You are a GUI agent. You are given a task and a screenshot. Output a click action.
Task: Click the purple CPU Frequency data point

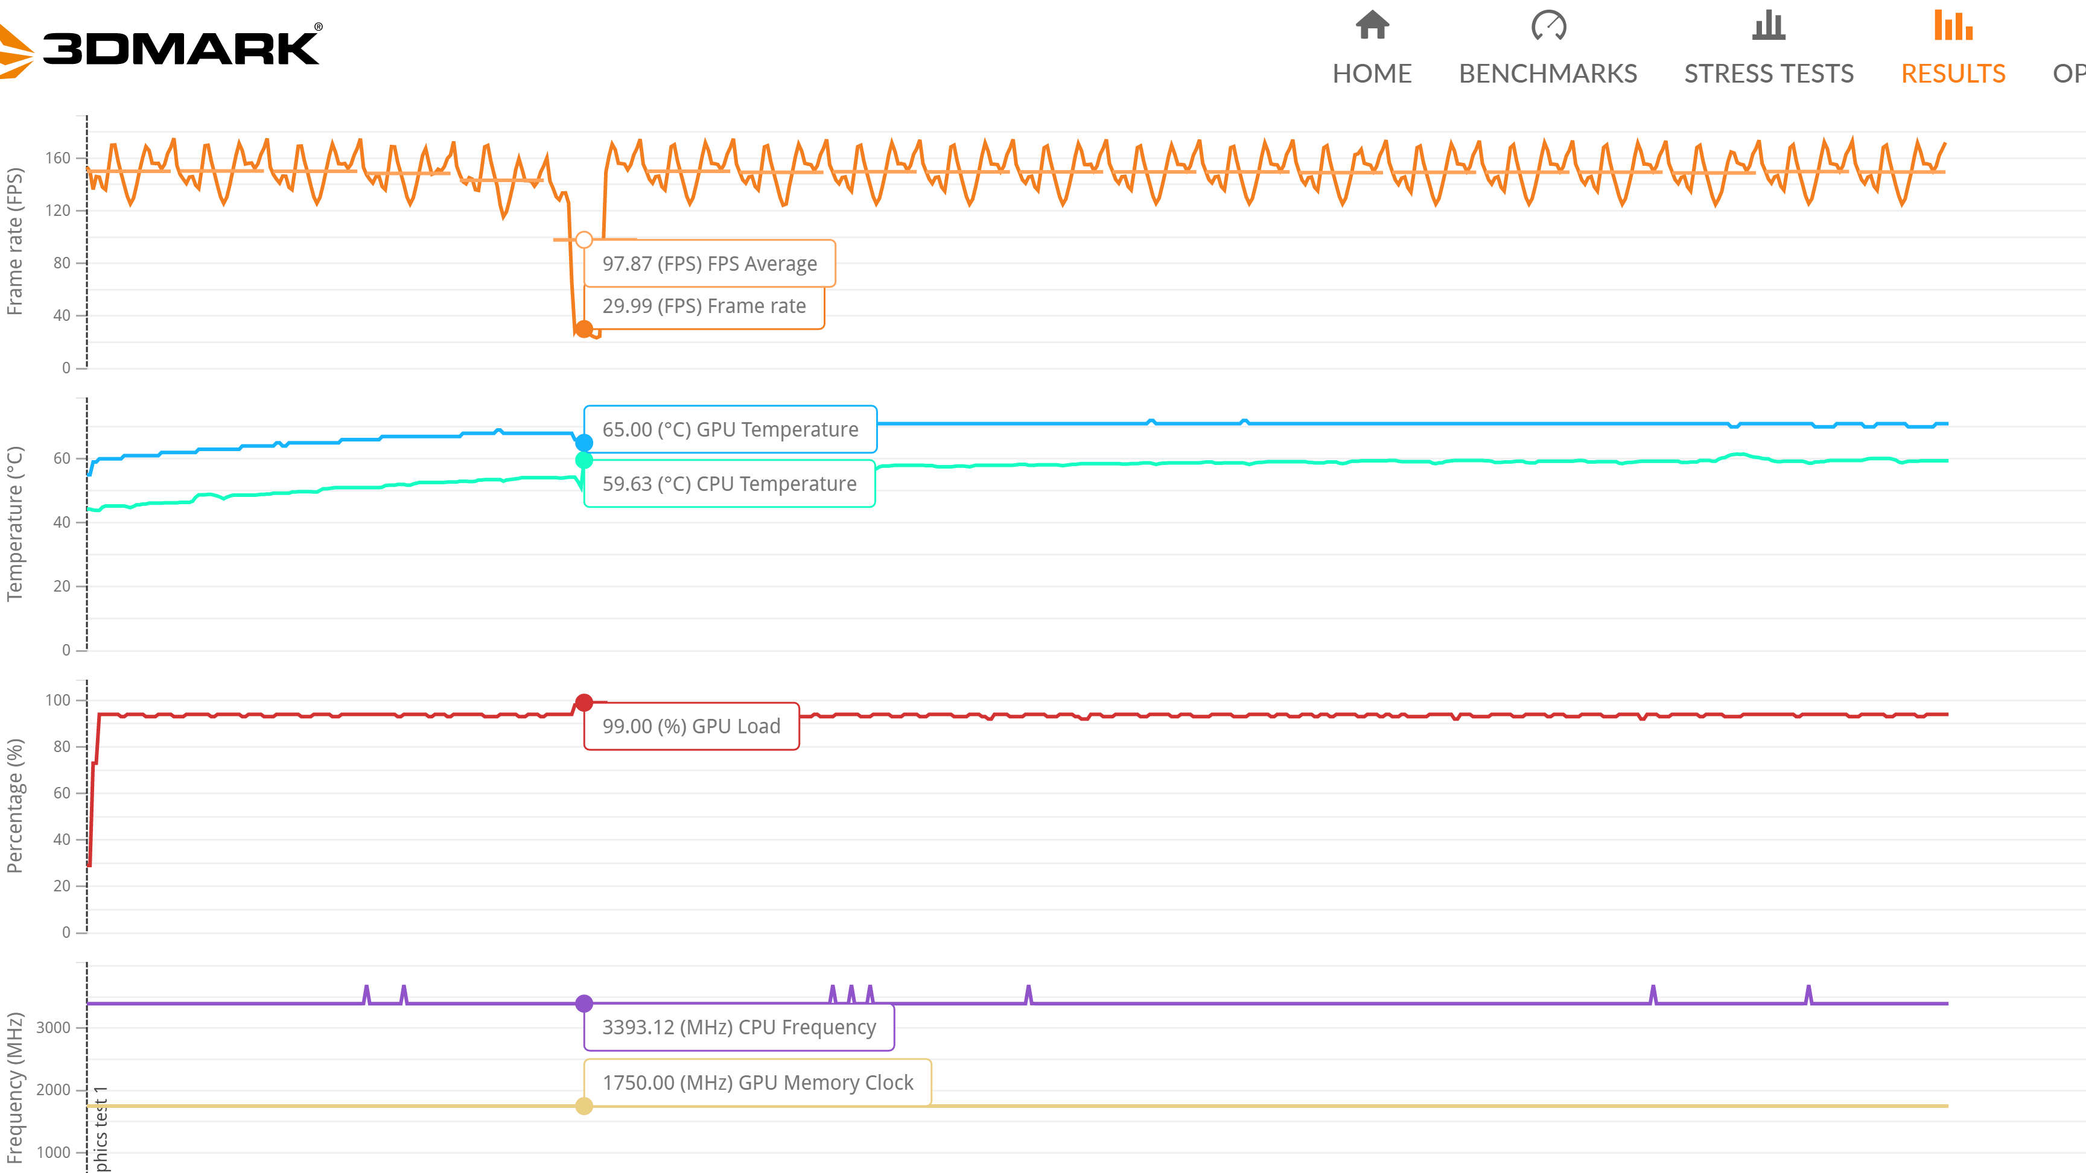[584, 1004]
